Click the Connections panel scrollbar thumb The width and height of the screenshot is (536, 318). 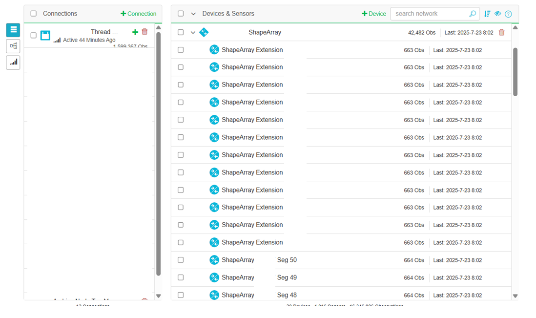pyautogui.click(x=158, y=154)
